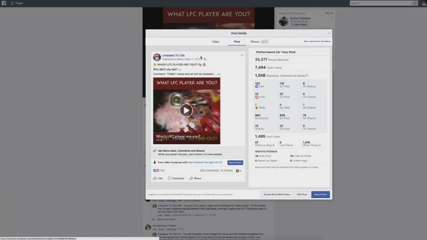The width and height of the screenshot is (427, 240).
Task: Open Liverpool Til I Die page name link
Action: pos(173,55)
